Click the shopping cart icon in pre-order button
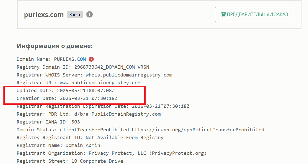 pos(223,14)
